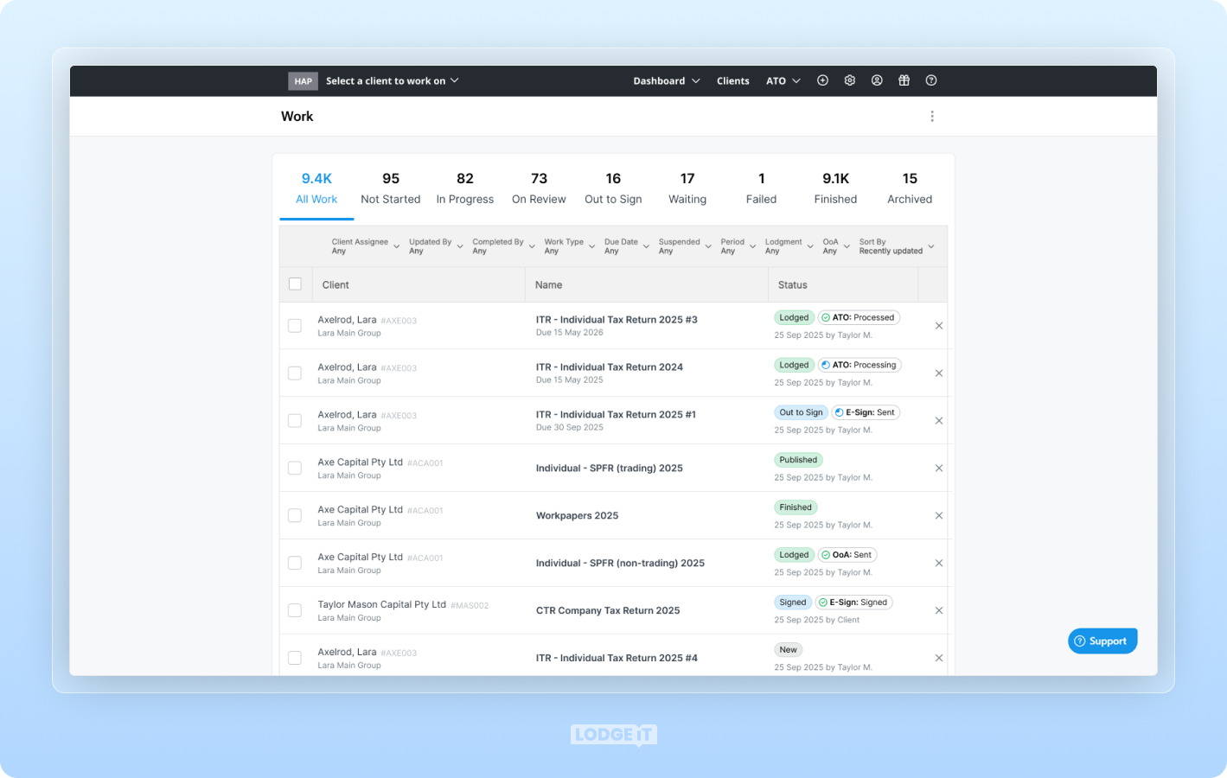The width and height of the screenshot is (1227, 778).
Task: Dismiss the ITR Individual Tax Return 2024 row
Action: pos(938,373)
